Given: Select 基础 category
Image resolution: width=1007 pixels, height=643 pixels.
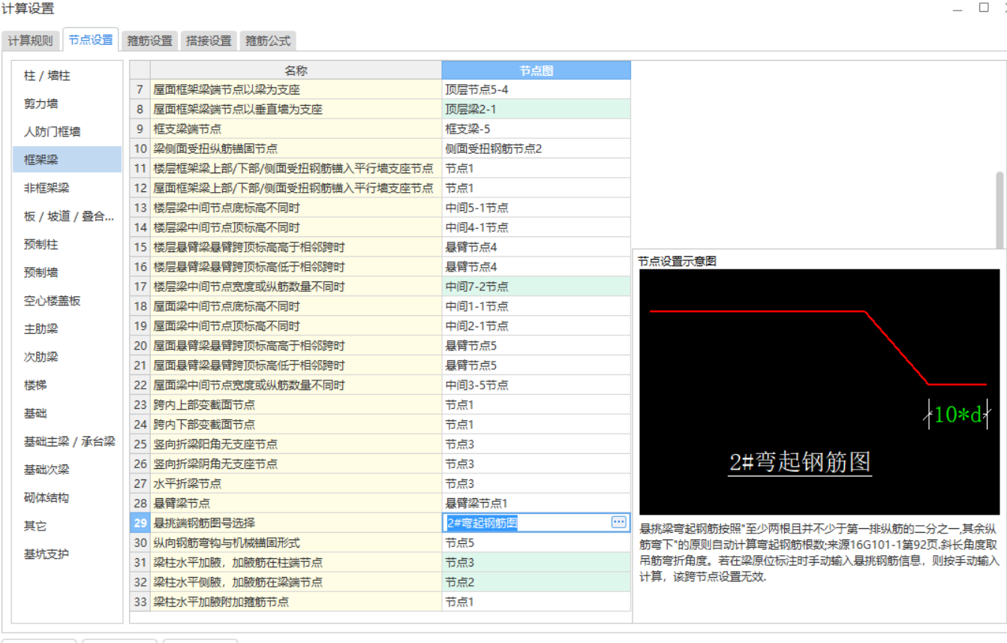Looking at the screenshot, I should click(67, 413).
